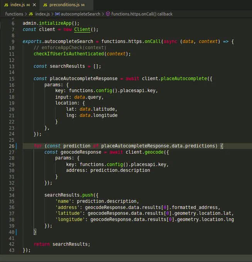This screenshot has height=262, width=252.
Task: Click the highlighted closing brace on line 40
Action: coord(35,232)
